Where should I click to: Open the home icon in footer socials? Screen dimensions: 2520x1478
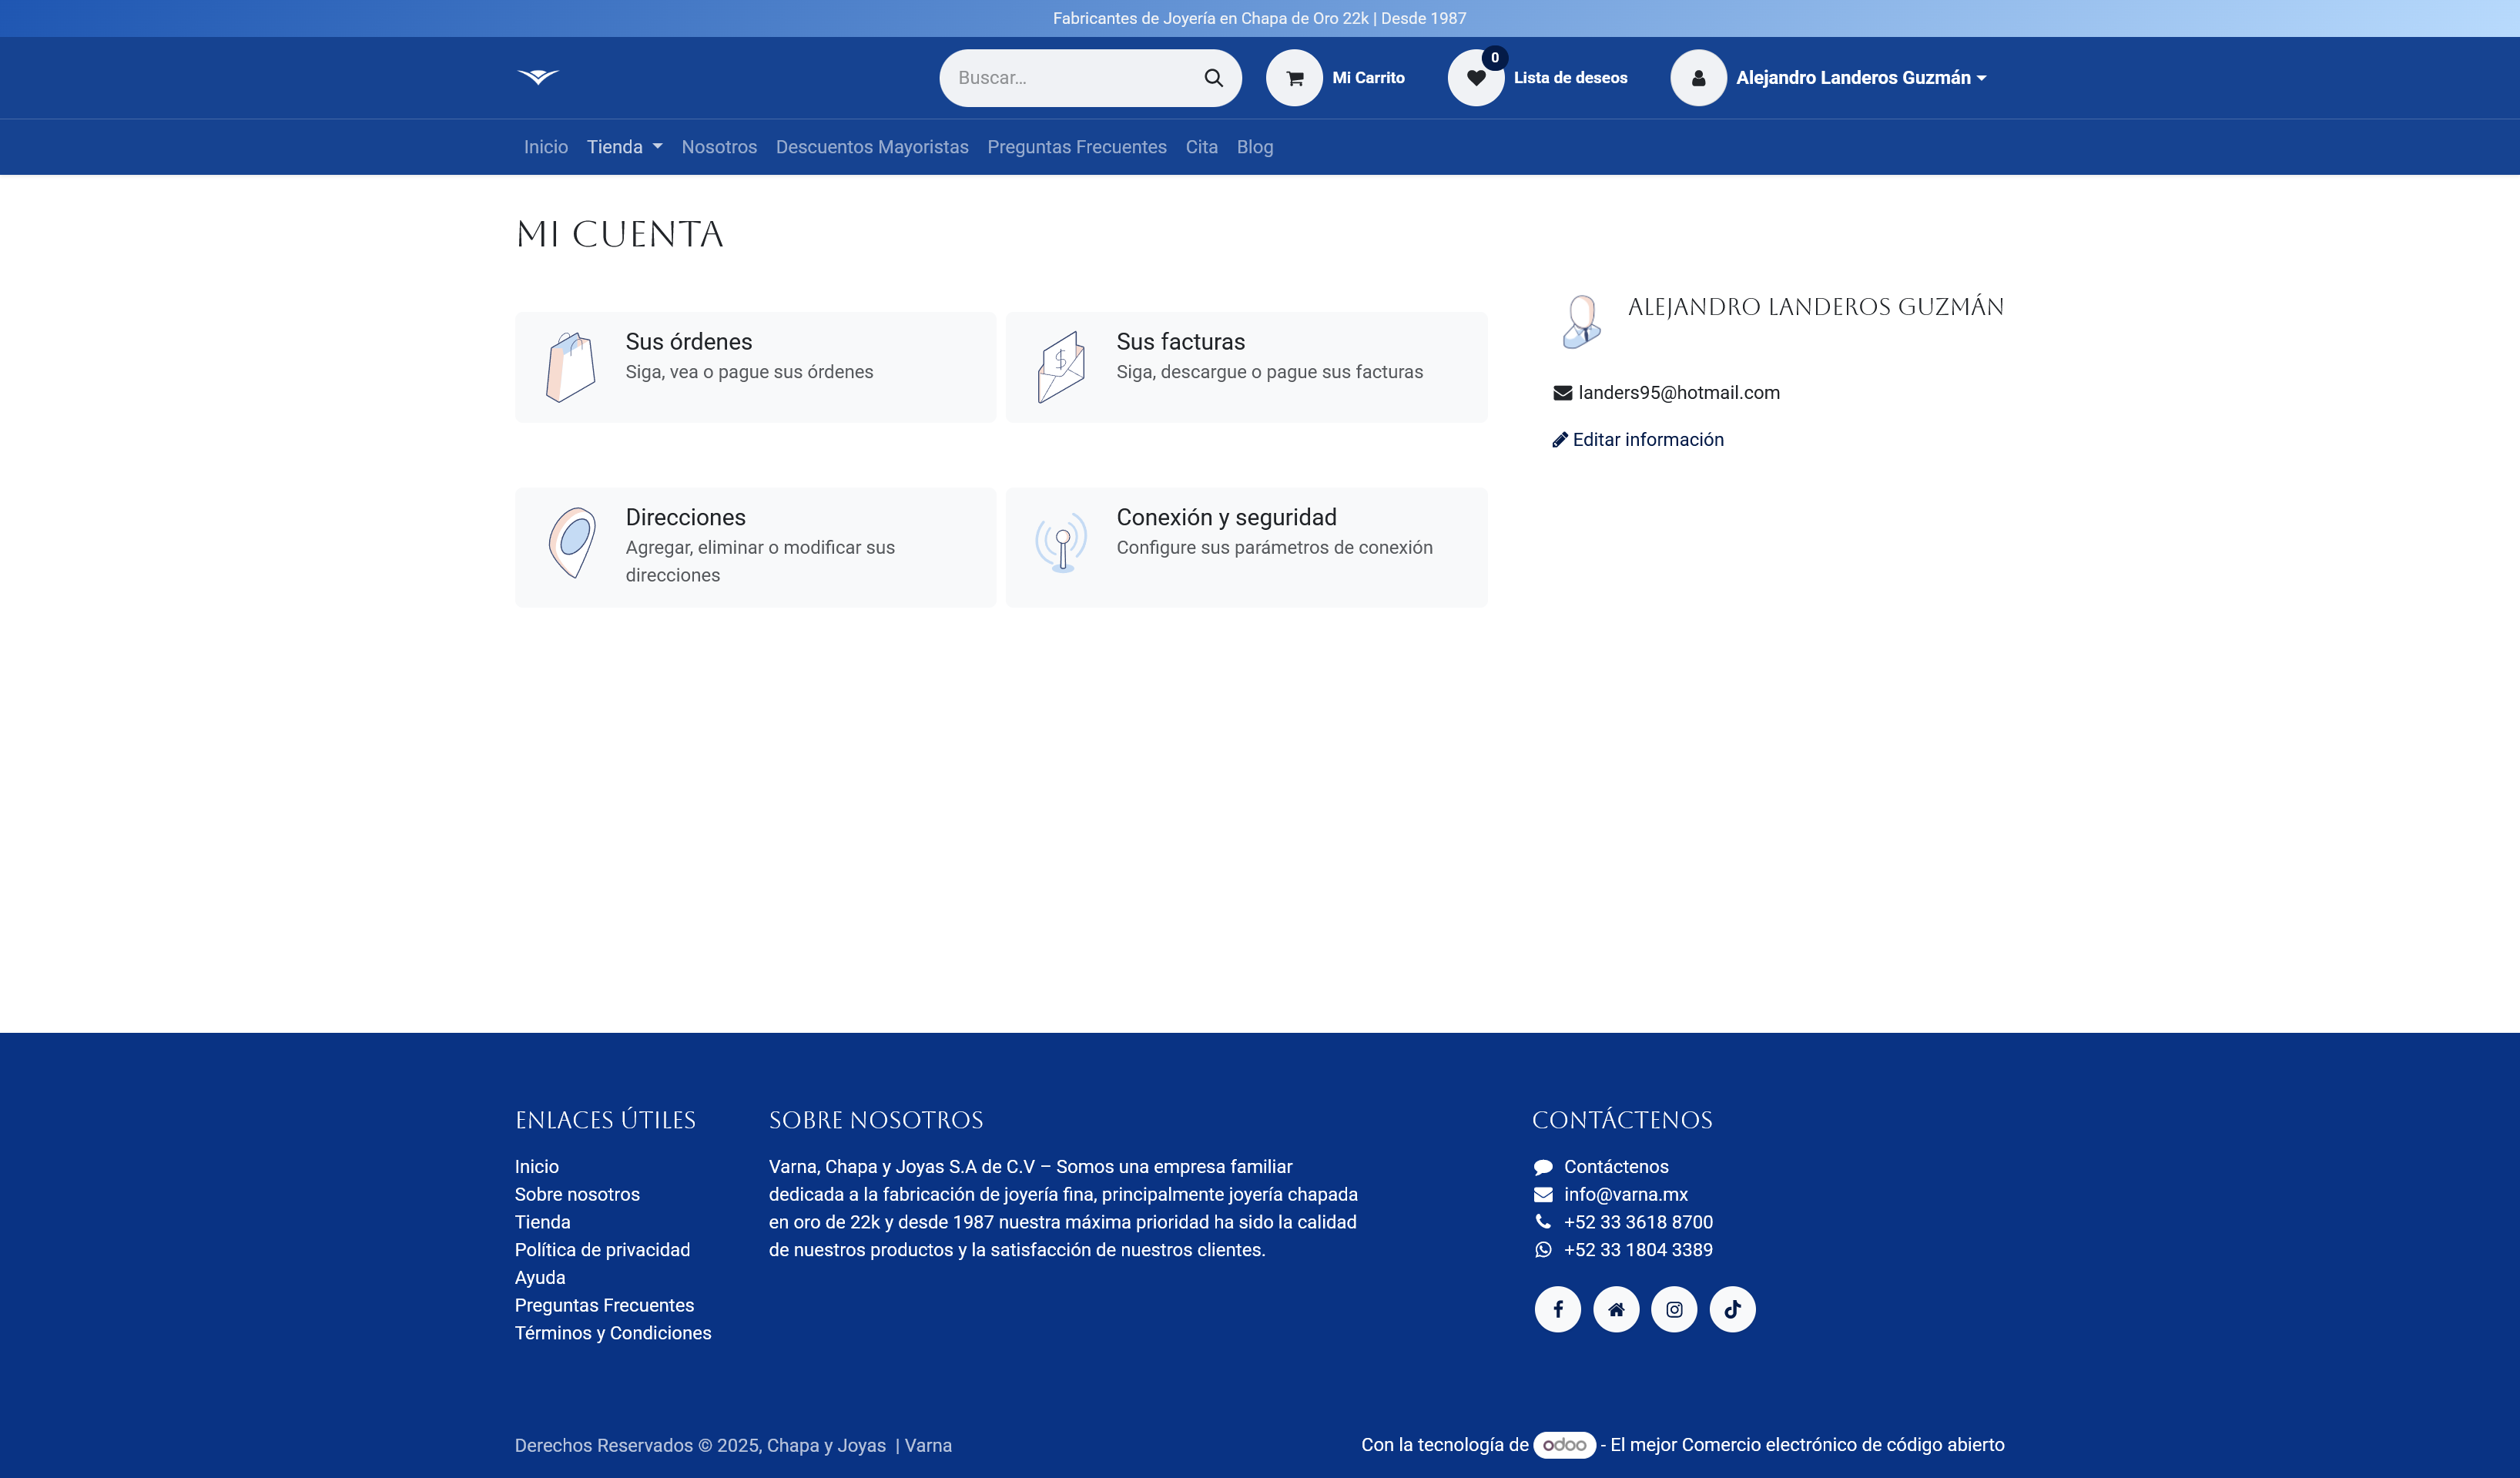point(1615,1309)
